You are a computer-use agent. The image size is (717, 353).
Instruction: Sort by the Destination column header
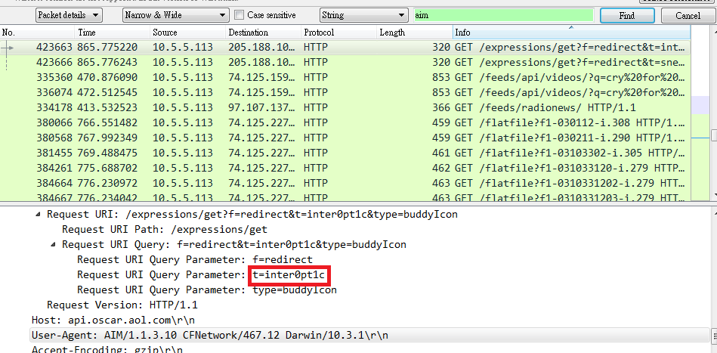coord(264,33)
